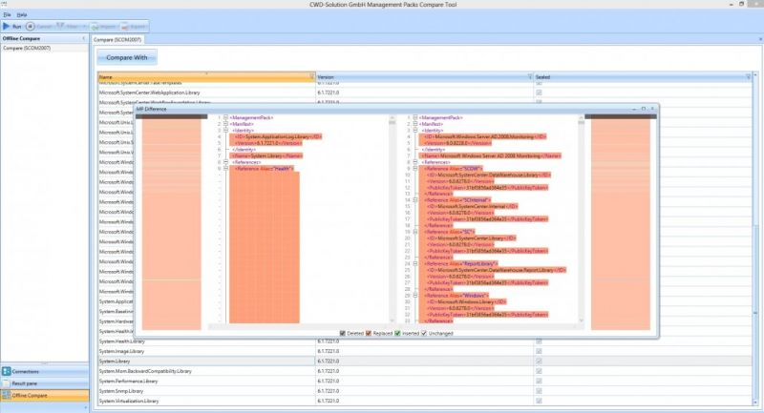Click right difference overview color strip

coord(621,224)
